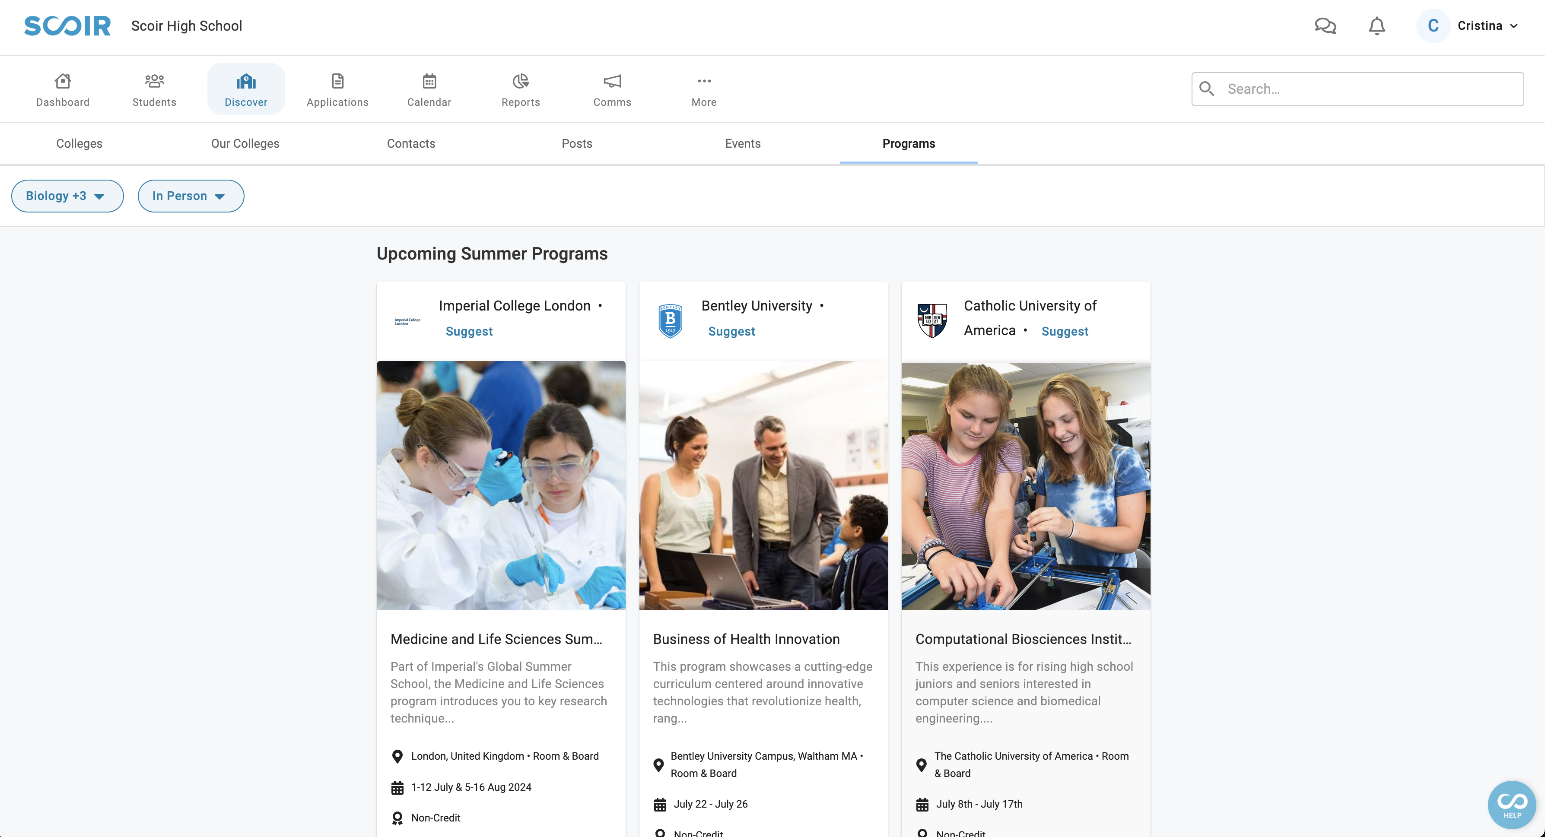The height and width of the screenshot is (837, 1545).
Task: Click location pin next to London, United Kingdom
Action: coord(397,757)
